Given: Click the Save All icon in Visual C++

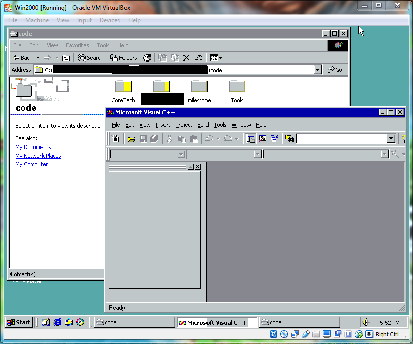Looking at the screenshot, I should coord(154,139).
